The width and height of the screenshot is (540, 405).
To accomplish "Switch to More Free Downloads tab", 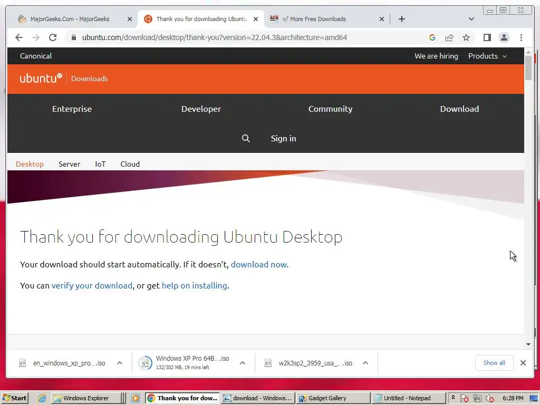I will click(x=317, y=19).
